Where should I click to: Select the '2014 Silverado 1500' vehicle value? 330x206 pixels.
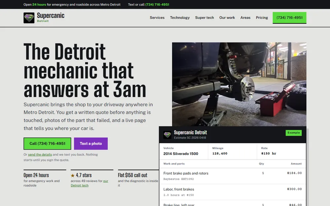[181, 154]
